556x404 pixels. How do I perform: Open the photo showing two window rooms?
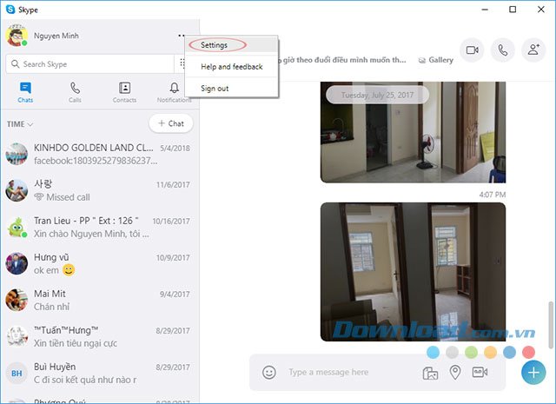coord(414,272)
